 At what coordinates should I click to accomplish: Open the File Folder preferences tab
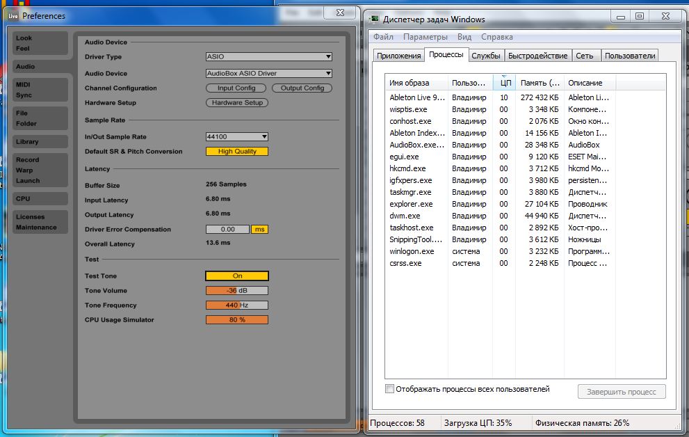(x=40, y=118)
